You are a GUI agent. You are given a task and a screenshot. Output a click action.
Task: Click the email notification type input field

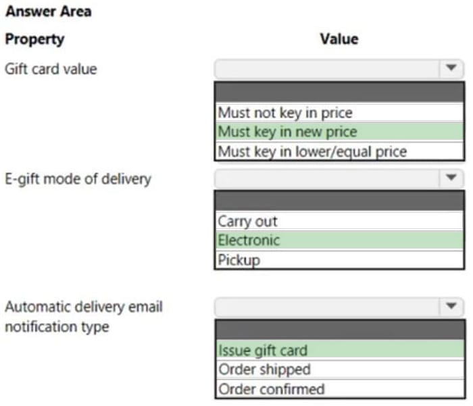[x=327, y=307]
